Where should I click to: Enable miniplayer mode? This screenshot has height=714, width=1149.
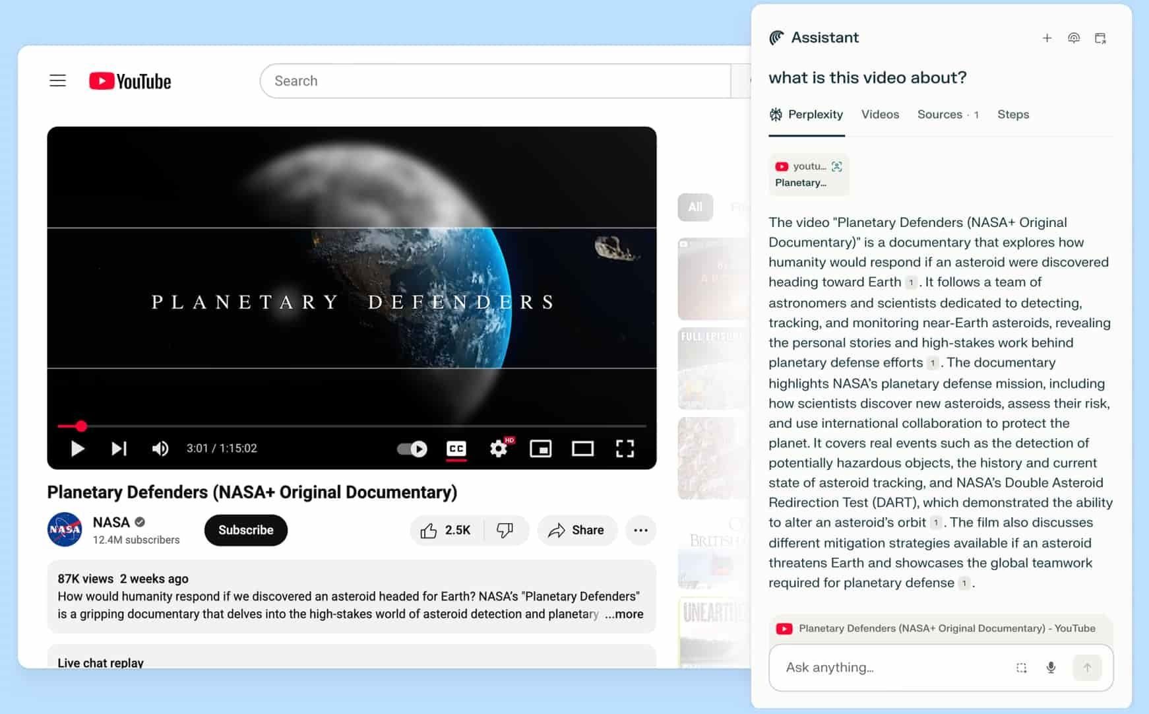point(541,449)
